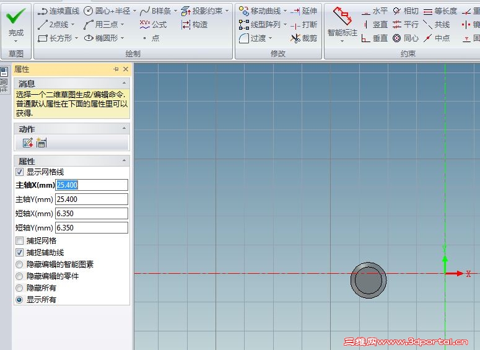The height and width of the screenshot is (350, 480).
Task: Close the 属性 properties panel
Action: pos(126,69)
